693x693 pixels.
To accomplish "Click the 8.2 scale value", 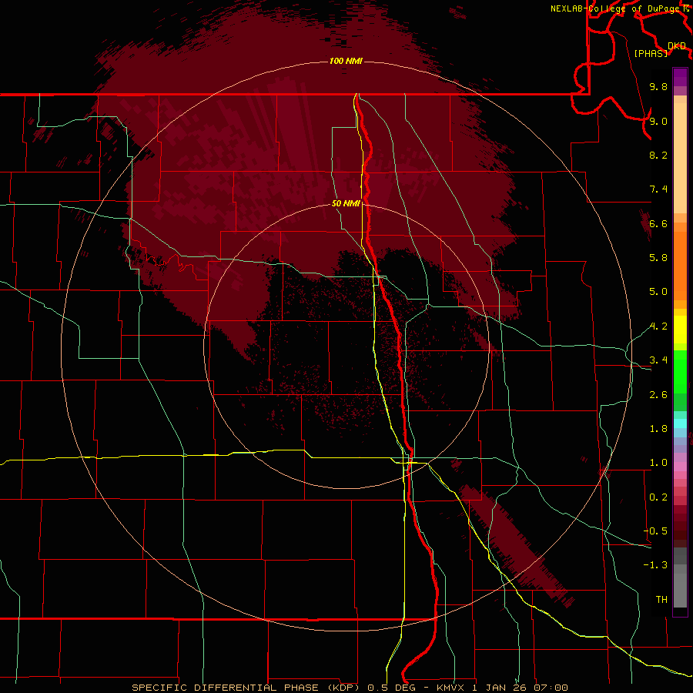I will (x=658, y=155).
